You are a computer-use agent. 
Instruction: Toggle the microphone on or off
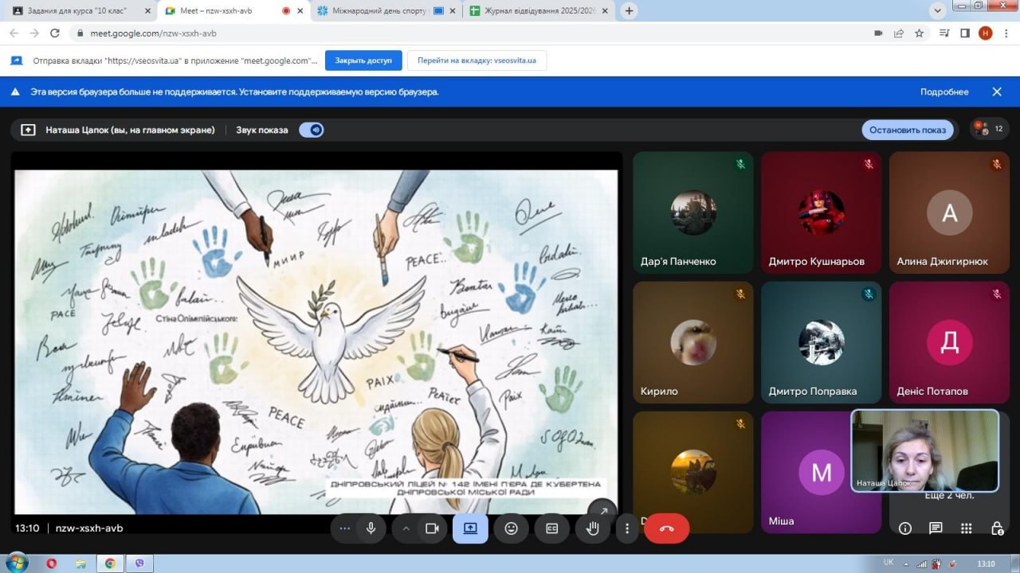(371, 528)
